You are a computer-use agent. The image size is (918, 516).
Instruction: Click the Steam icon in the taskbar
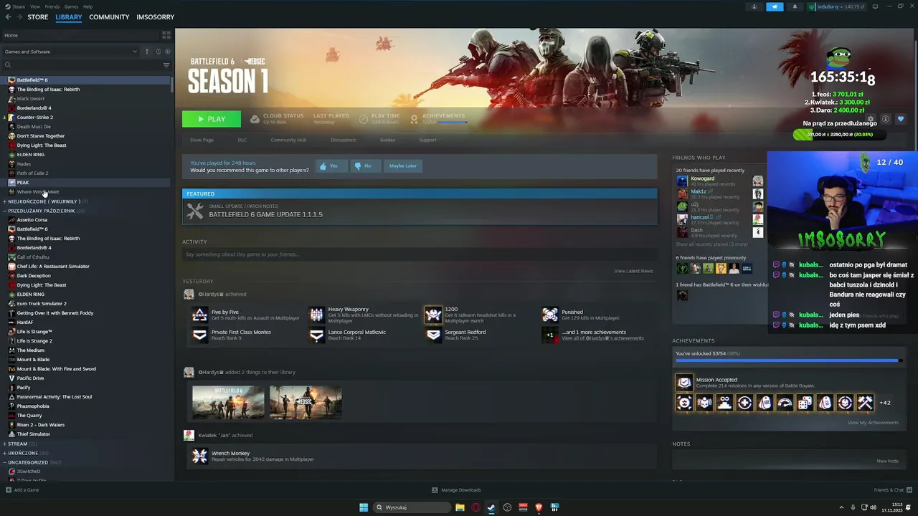[491, 507]
